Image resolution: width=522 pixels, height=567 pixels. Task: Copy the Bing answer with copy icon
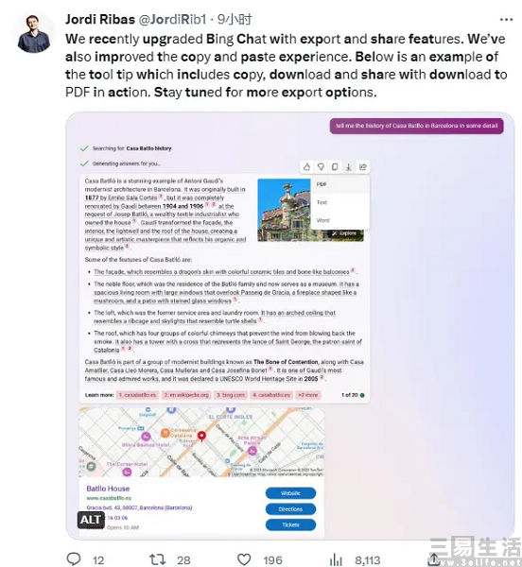coord(335,166)
